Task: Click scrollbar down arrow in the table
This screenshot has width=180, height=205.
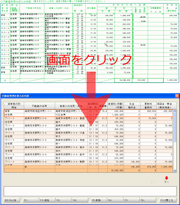Action: [175, 171]
